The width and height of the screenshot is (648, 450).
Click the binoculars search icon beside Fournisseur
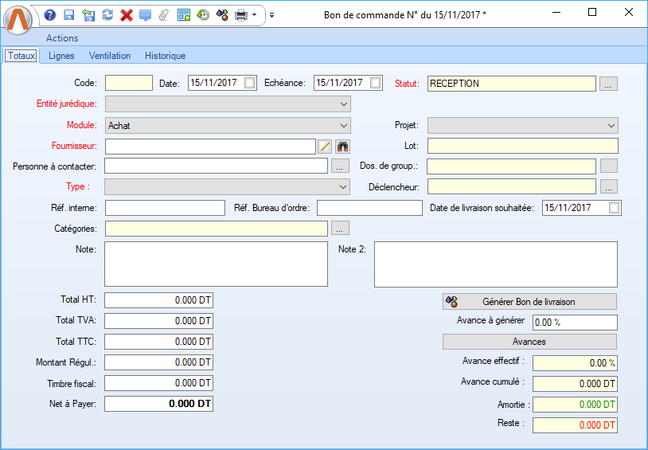coord(343,146)
